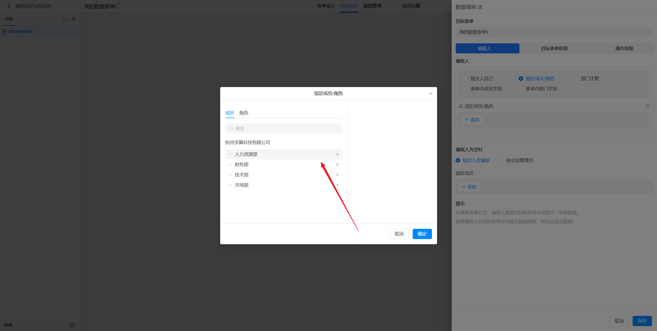This screenshot has width=657, height=331.
Task: Click the form icon of 我的数据表单1
Action: pyautogui.click(x=5, y=32)
